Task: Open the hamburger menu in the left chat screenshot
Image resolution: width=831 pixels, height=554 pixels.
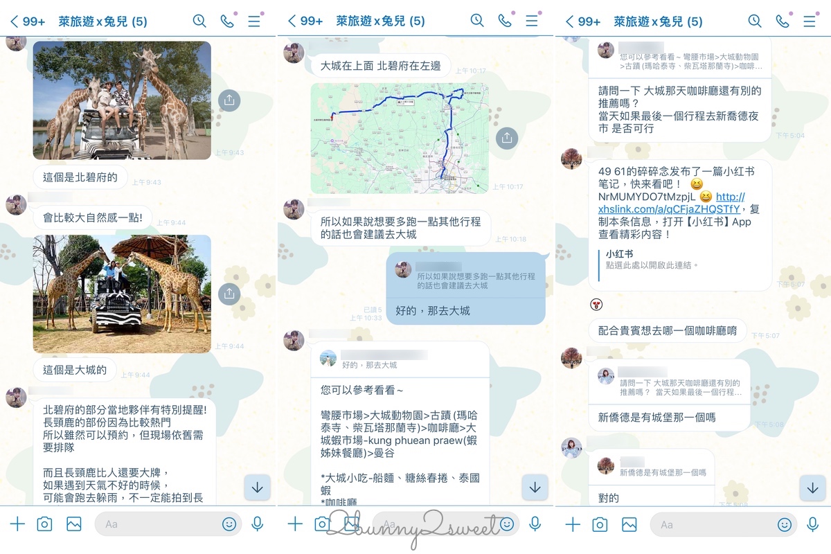Action: point(254,21)
